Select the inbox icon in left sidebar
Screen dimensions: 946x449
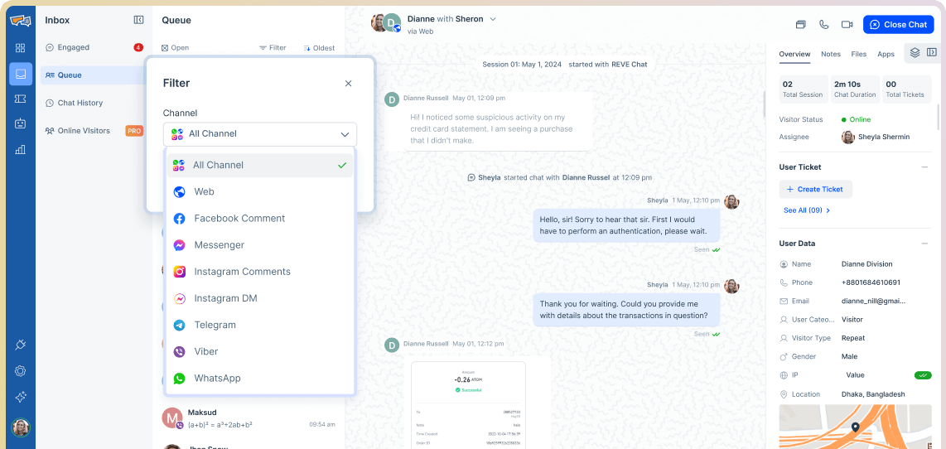[x=21, y=74]
